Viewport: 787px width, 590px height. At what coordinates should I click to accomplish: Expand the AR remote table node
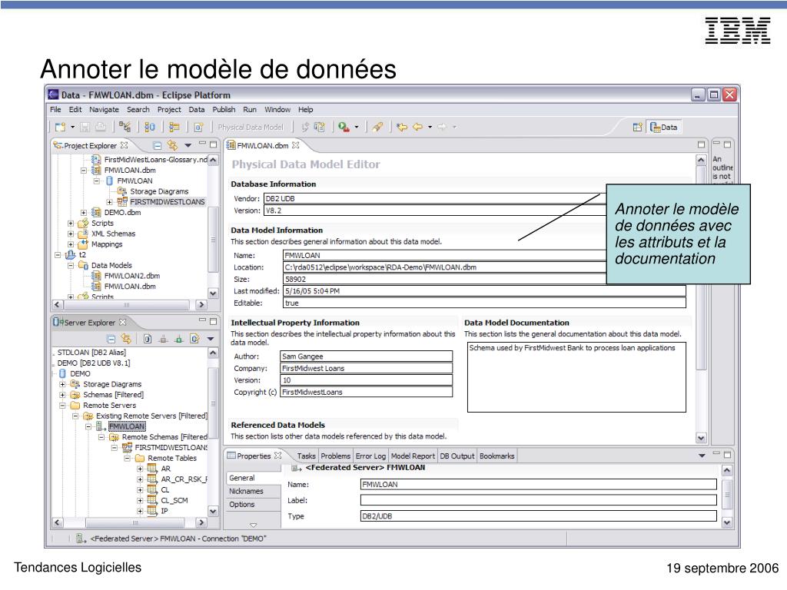140,469
